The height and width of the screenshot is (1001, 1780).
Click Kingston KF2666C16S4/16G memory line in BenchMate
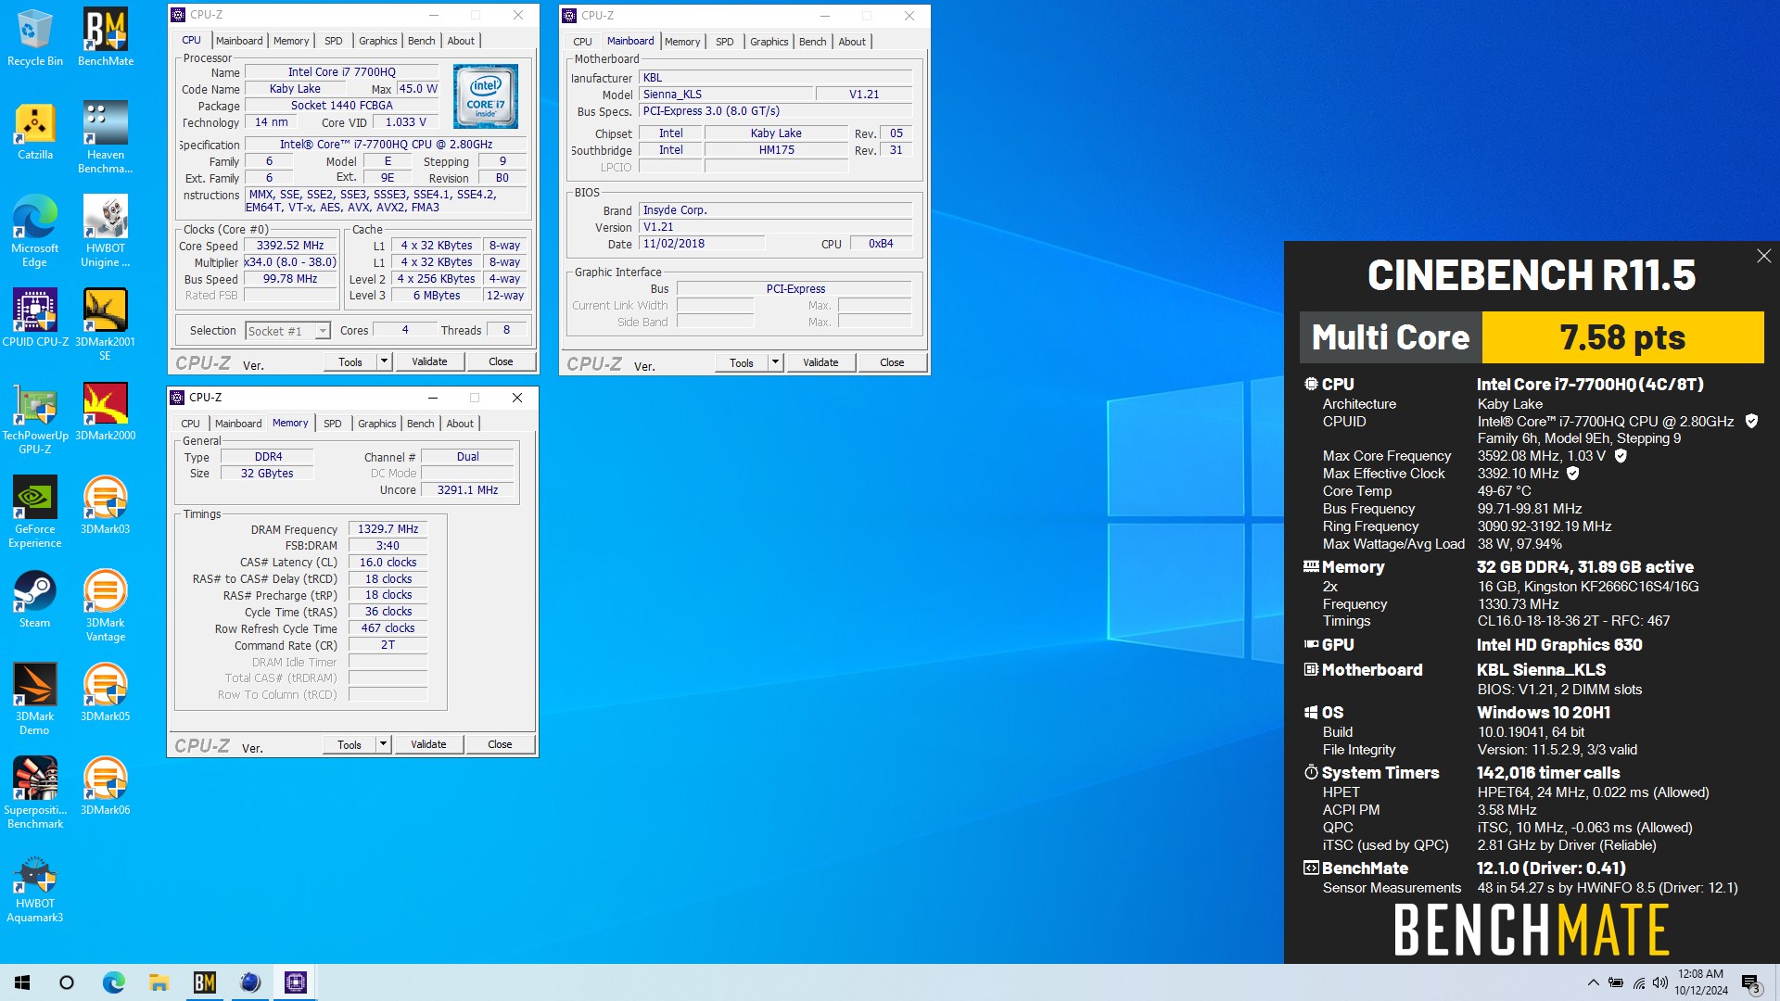1587,587
